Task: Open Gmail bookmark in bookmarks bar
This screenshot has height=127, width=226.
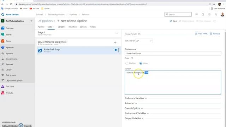Action: 24,8
